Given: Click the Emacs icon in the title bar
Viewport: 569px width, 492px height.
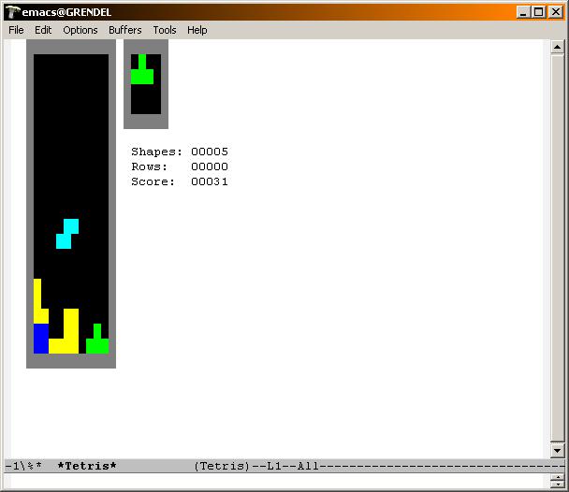Looking at the screenshot, I should tap(13, 12).
